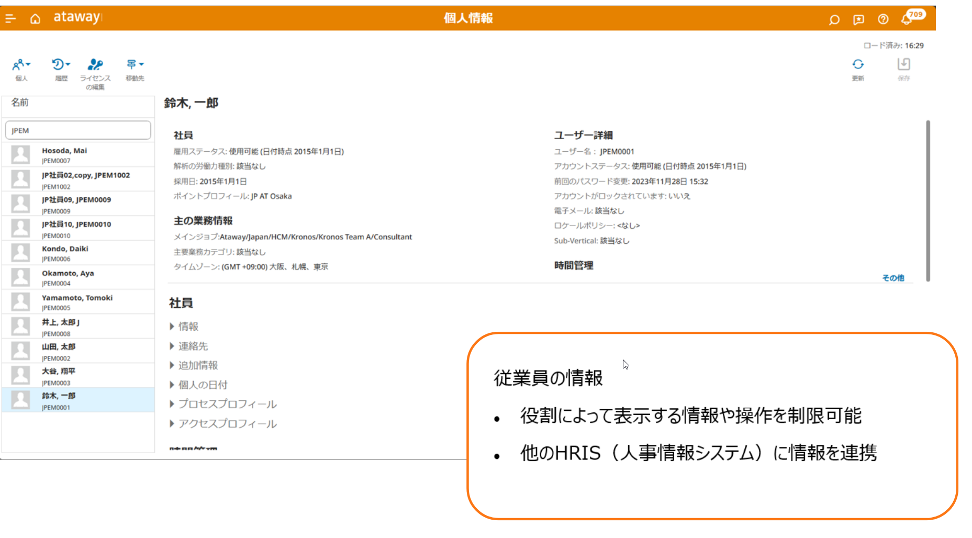Open help question mark icon
Screen dimensions: 972x538
click(883, 19)
